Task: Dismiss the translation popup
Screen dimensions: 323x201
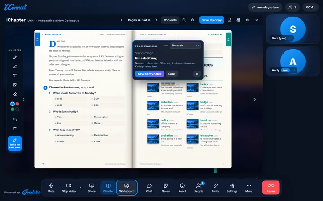Action: 197,74
